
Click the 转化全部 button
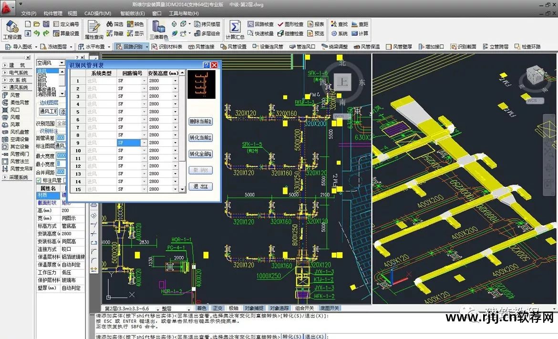point(200,154)
